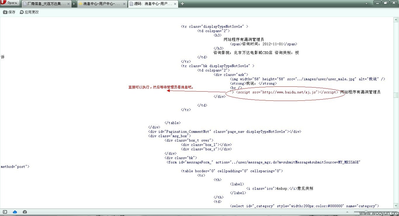Viewport: 399px width, 216px height.
Task: Close the 源码 source view tab
Action: pos(175,4)
